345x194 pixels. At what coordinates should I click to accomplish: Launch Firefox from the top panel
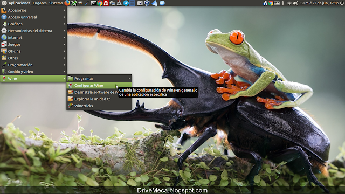67,3
